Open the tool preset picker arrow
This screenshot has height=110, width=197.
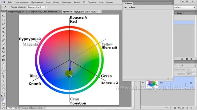pyautogui.click(x=8, y=7)
